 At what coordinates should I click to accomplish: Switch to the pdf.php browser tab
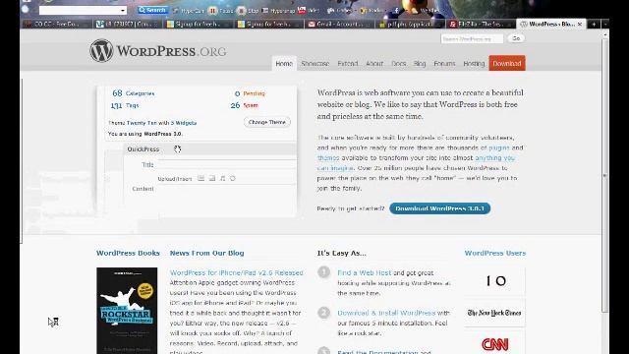[x=410, y=24]
